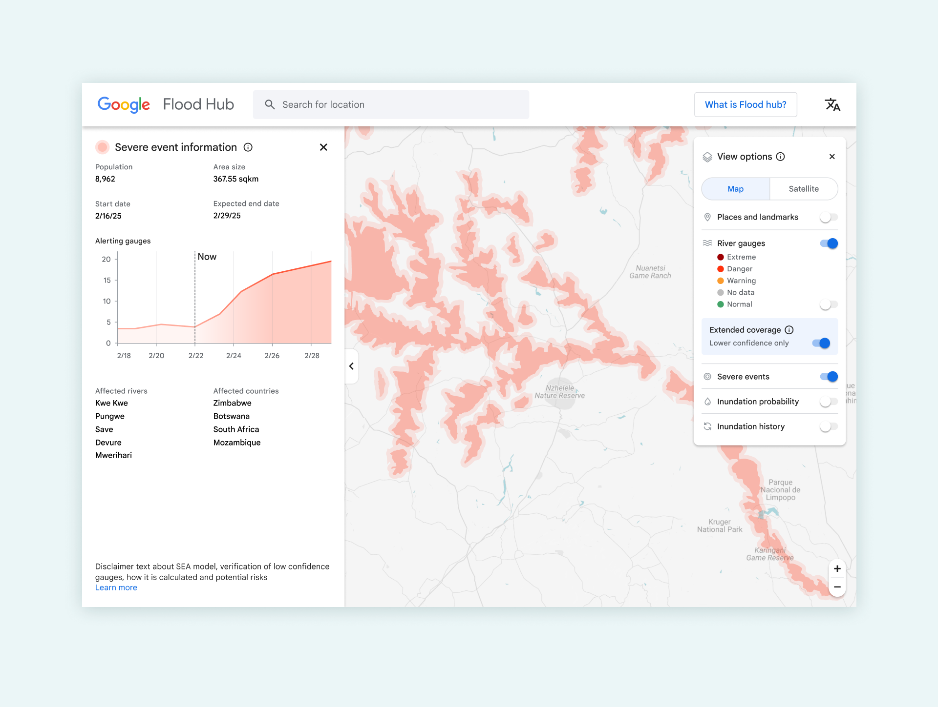Screen dimensions: 938x707
Task: Click What is Flood hub button
Action: pyautogui.click(x=745, y=104)
